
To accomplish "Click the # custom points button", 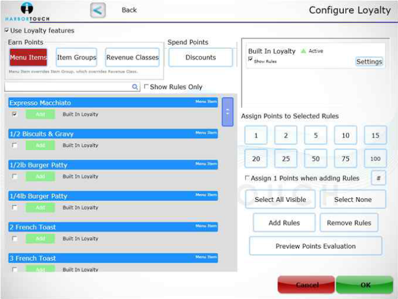I will (x=378, y=178).
